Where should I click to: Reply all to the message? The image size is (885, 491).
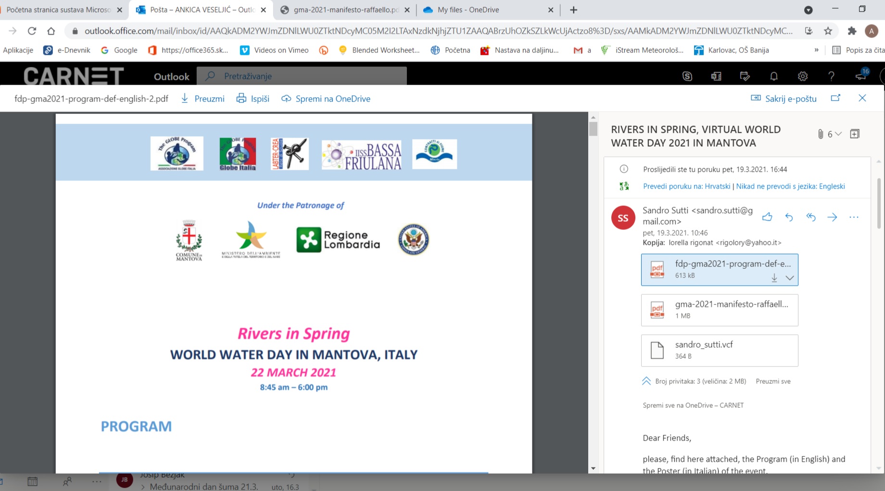click(811, 217)
